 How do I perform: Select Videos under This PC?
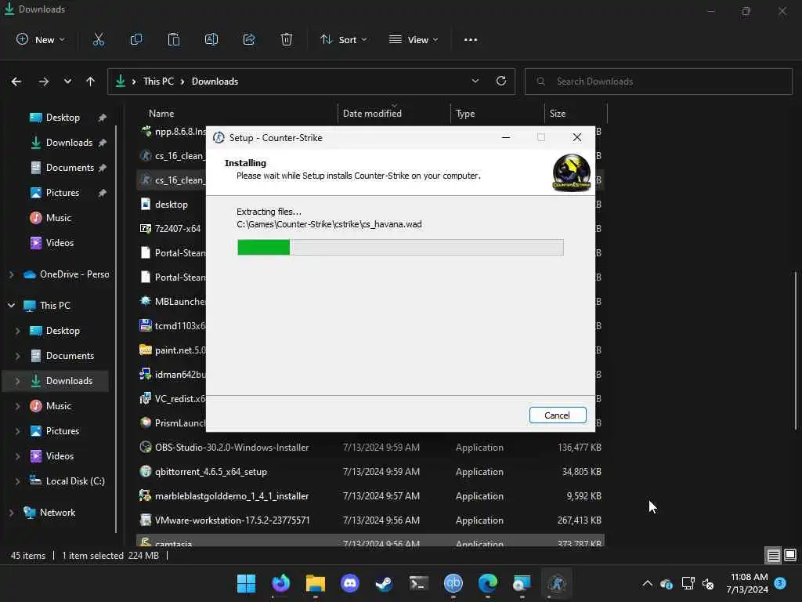60,456
